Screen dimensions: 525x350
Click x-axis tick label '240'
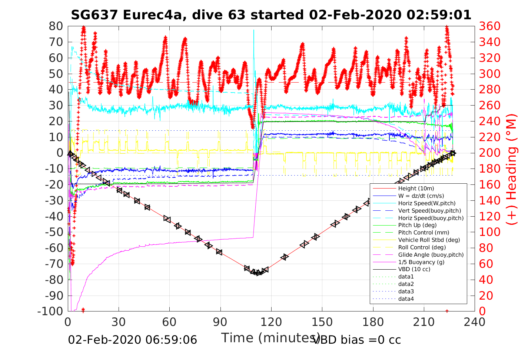tap(475, 322)
